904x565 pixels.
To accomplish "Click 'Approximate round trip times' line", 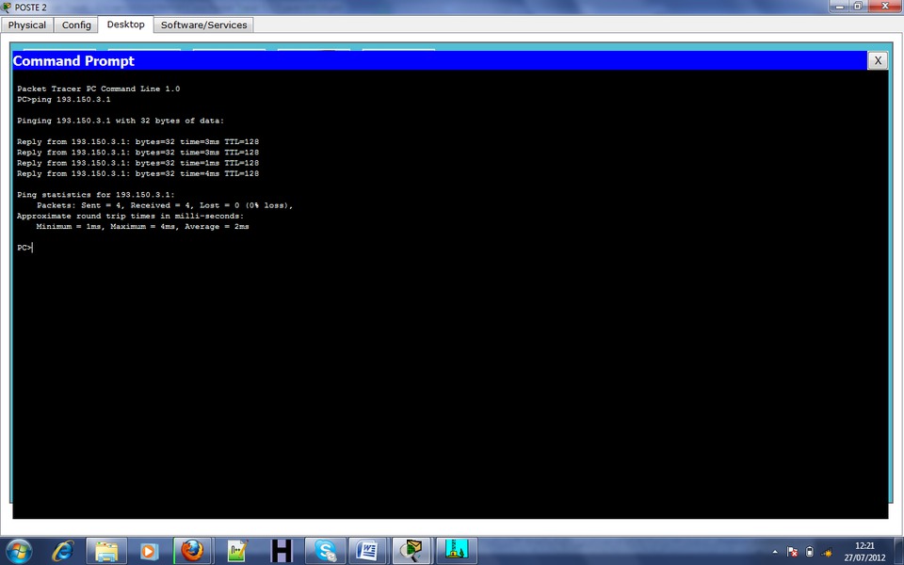I will [x=130, y=216].
